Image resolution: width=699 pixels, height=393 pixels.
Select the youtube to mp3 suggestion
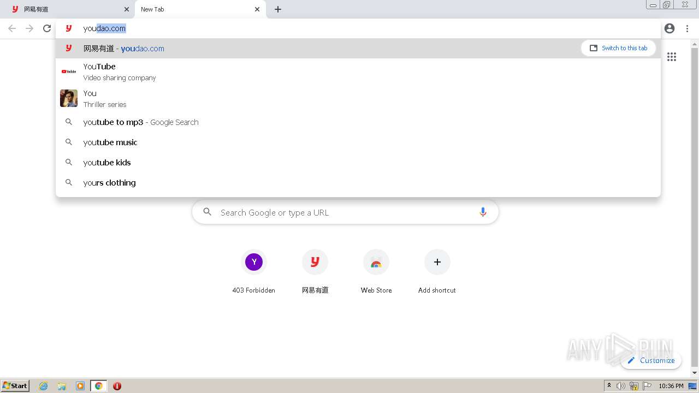[x=358, y=122]
